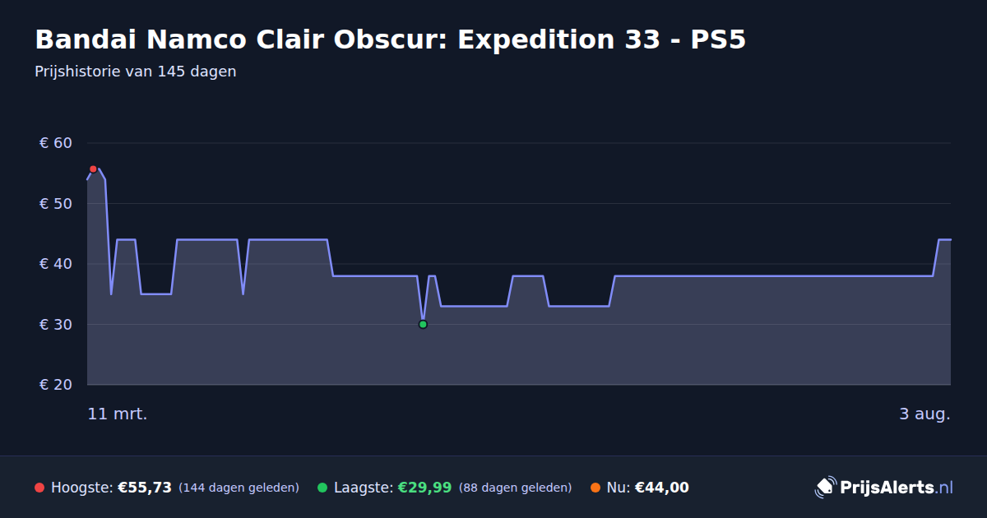Click the 88 dagen geleden text
Viewport: 987px width, 518px height.
tap(515, 488)
